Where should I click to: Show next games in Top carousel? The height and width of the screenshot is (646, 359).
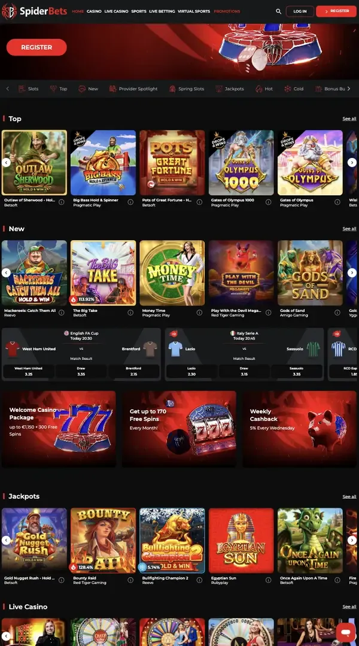[352, 162]
